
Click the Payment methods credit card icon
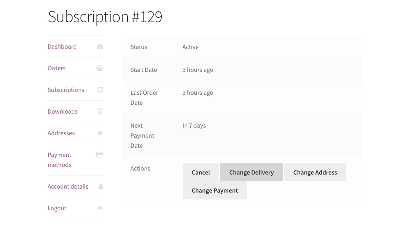[x=100, y=155]
